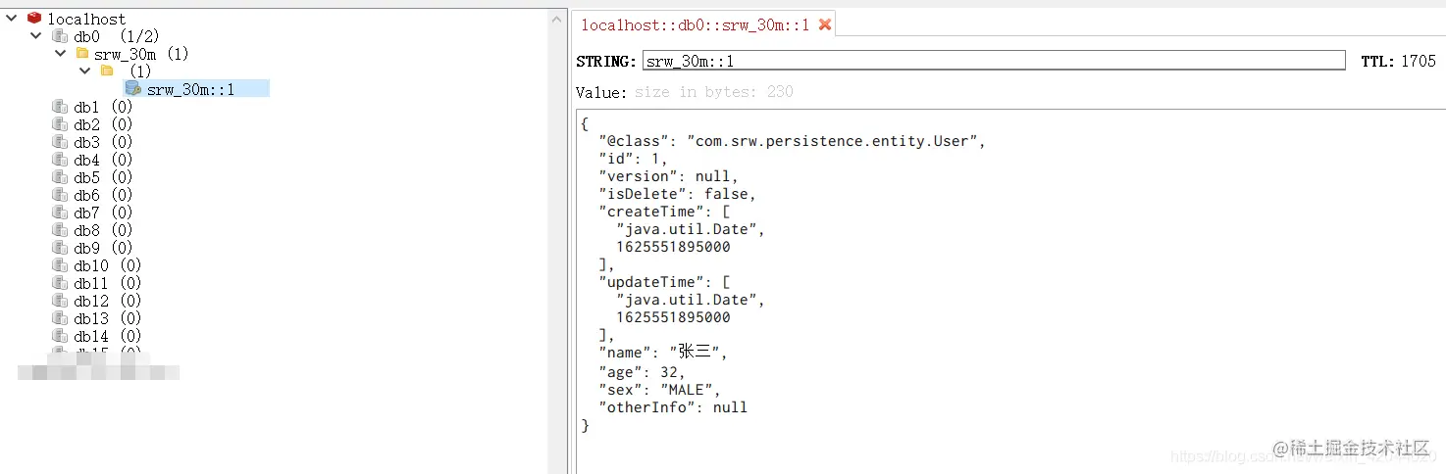Click the db12 database icon
The image size is (1446, 474).
pyautogui.click(x=60, y=300)
